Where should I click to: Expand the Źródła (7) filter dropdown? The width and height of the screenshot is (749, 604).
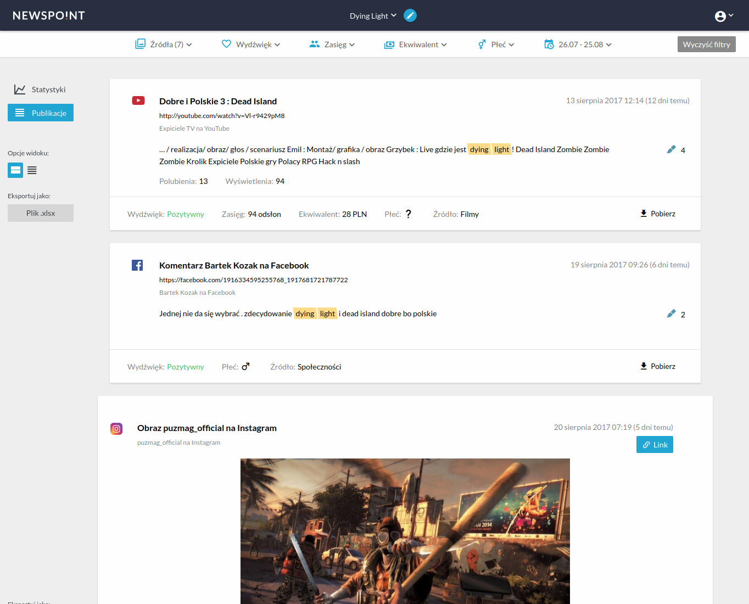164,44
